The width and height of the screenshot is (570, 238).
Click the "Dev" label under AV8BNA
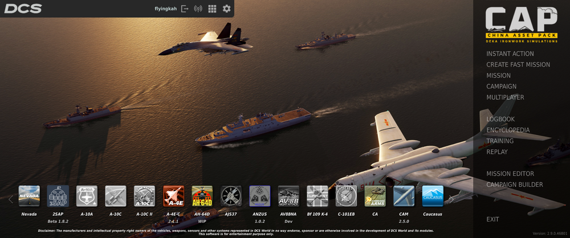click(x=288, y=221)
